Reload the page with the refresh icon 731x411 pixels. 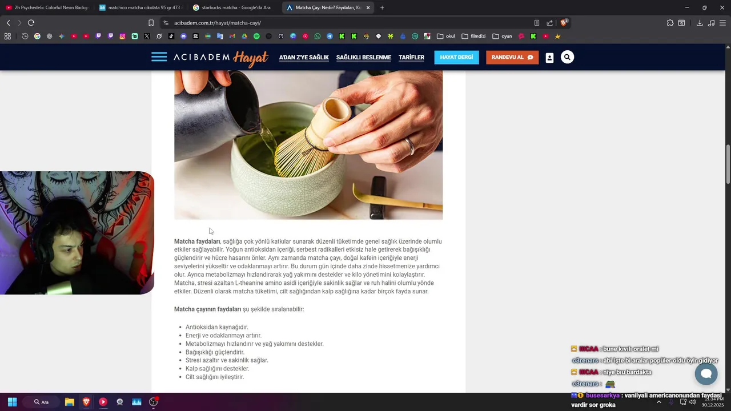pos(31,23)
